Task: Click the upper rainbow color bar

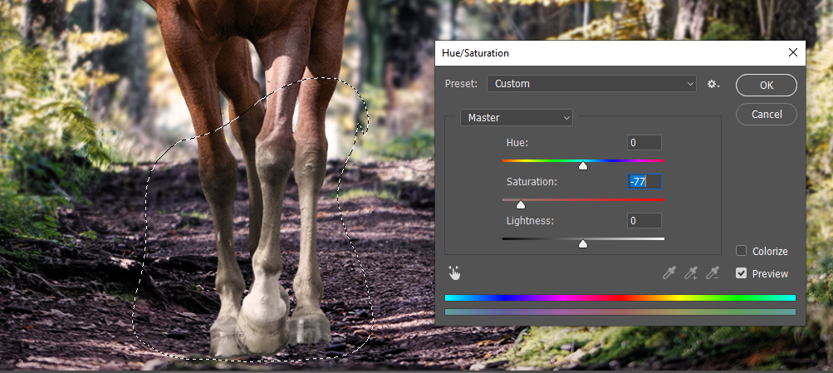Action: pos(620,298)
